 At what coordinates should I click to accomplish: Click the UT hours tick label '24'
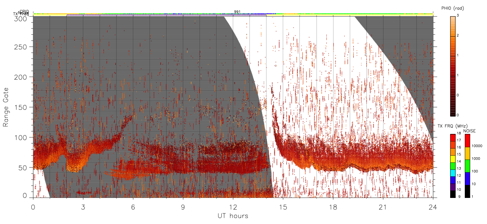pos(433,207)
